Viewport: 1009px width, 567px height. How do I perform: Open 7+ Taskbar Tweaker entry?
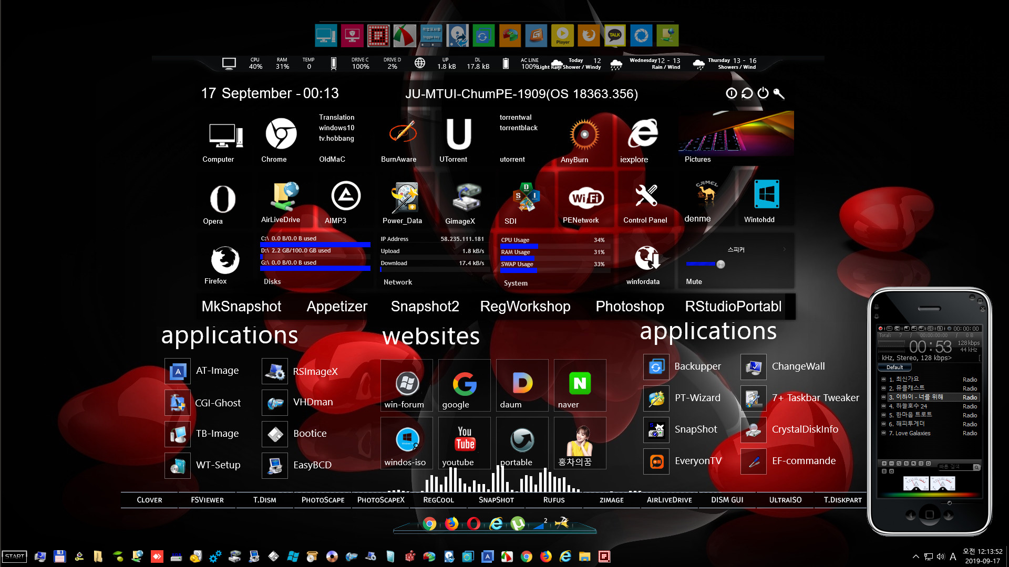click(800, 398)
